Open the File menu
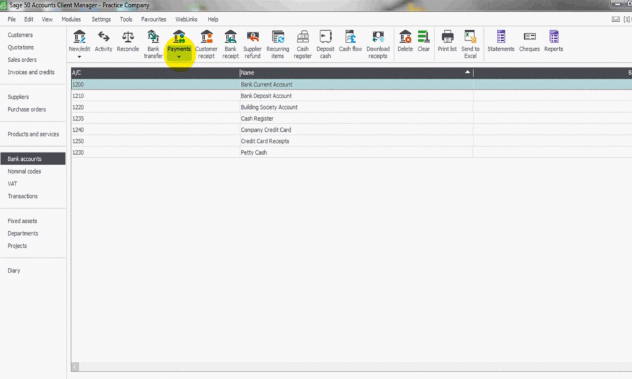The height and width of the screenshot is (379, 632). point(12,19)
